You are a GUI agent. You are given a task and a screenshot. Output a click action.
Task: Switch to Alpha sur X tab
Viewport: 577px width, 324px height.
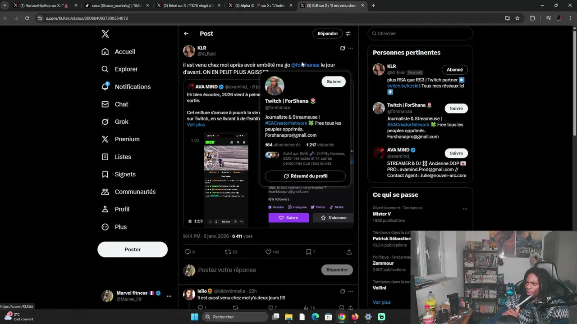[260, 5]
